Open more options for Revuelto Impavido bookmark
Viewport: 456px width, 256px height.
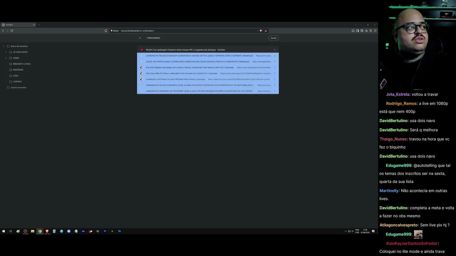pos(275,85)
